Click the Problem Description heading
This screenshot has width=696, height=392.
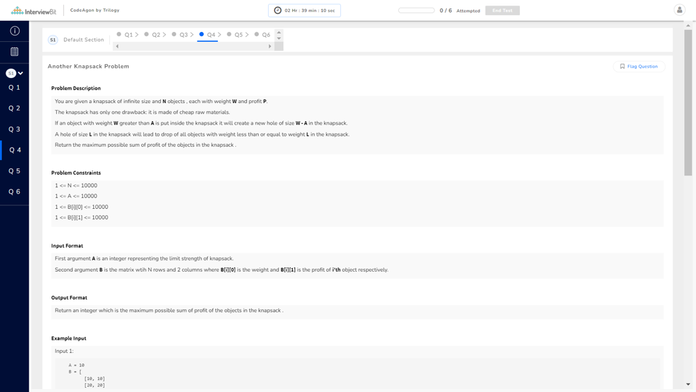[76, 88]
